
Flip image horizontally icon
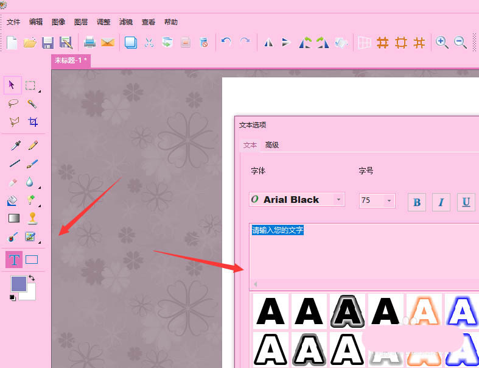tap(268, 43)
